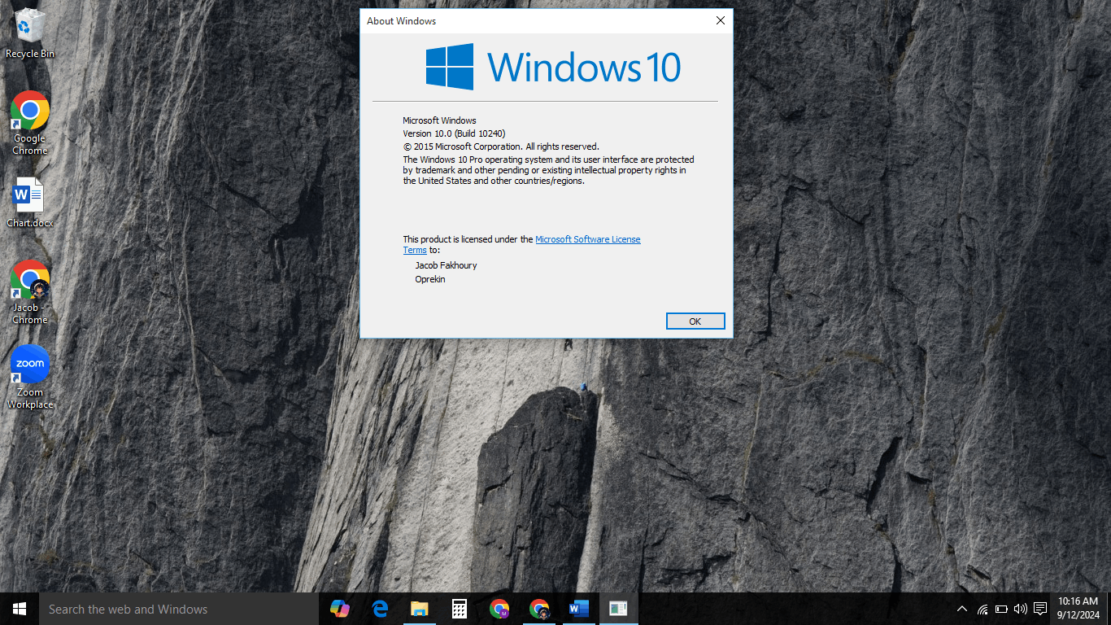Open Zoom Workplace from the desktop
This screenshot has height=625, width=1111.
29,364
